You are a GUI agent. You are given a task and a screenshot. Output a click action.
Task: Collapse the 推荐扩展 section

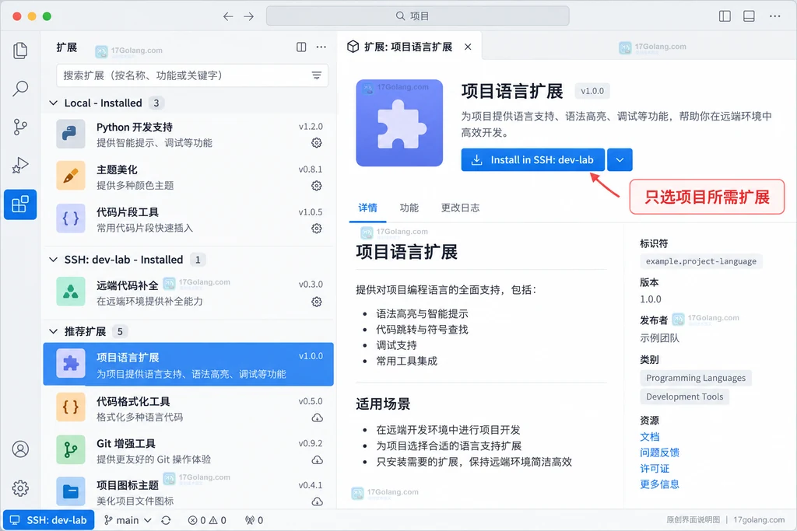54,331
